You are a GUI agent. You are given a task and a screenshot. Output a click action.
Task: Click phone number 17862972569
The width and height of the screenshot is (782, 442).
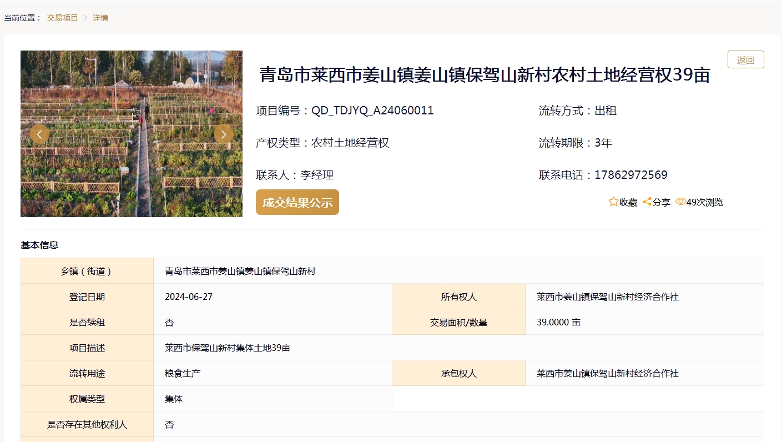tap(631, 175)
